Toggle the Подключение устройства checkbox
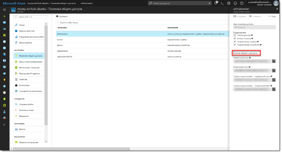This screenshot has height=153, width=282. (235, 45)
